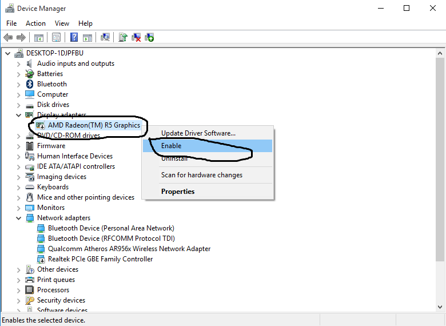This screenshot has height=326, width=446.
Task: Choose Update Driver Software in context menu
Action: (208, 133)
